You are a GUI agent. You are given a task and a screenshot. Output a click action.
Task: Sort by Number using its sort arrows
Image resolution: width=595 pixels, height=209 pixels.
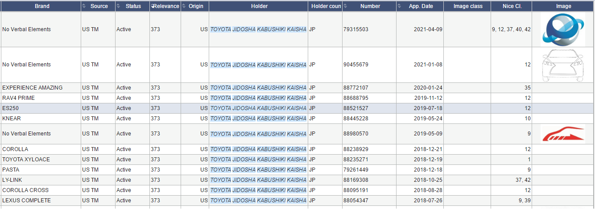tap(346, 6)
